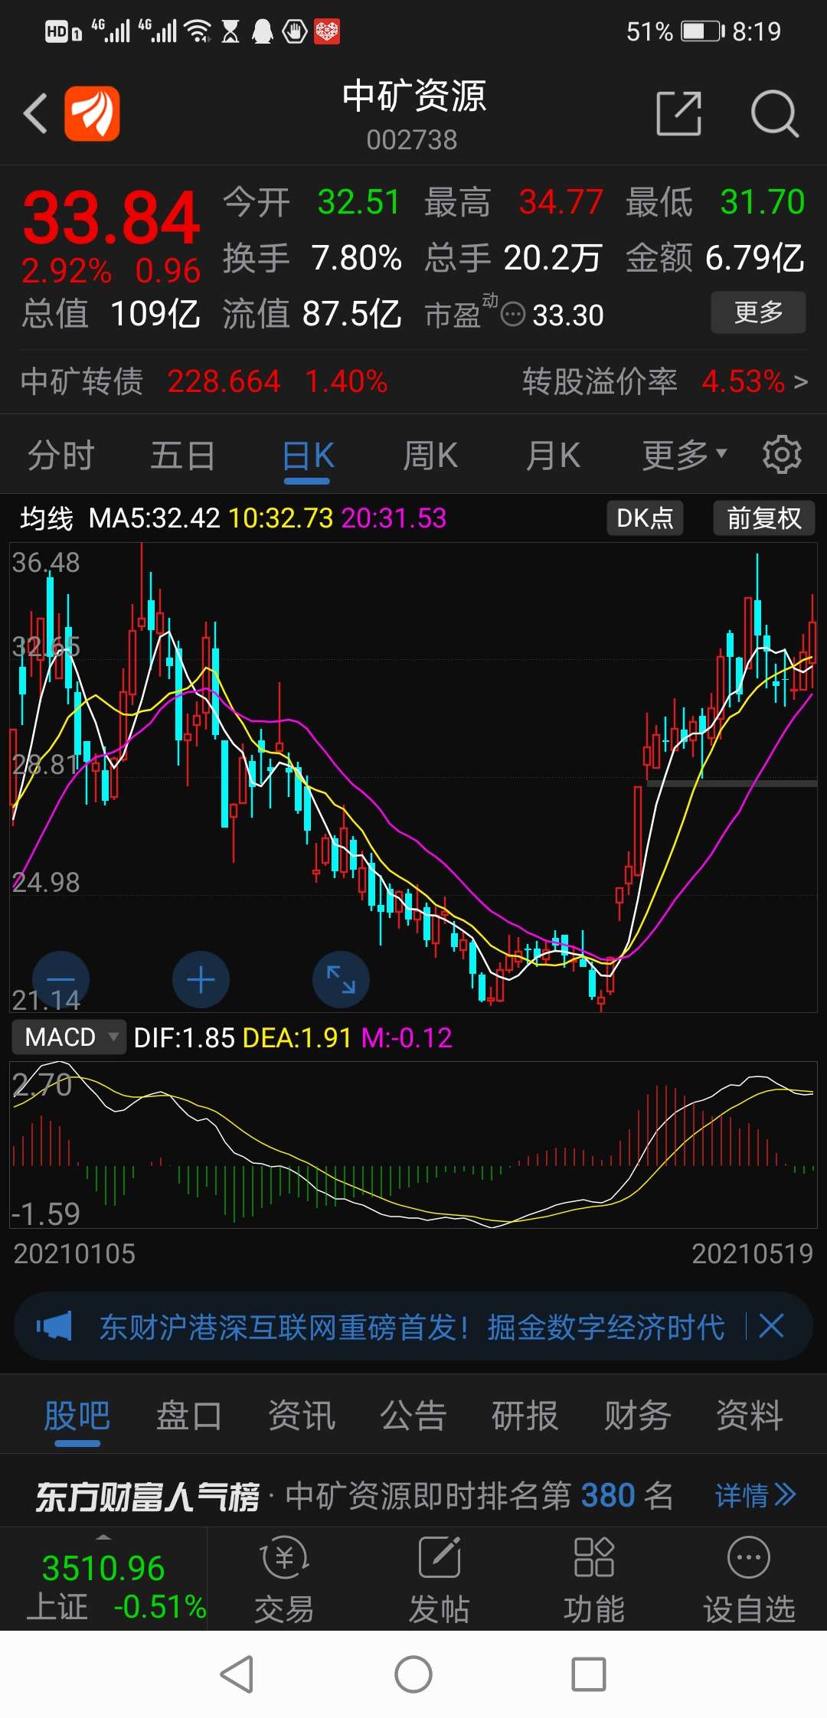Open chart settings gear icon
This screenshot has width=827, height=1718.
(x=782, y=455)
